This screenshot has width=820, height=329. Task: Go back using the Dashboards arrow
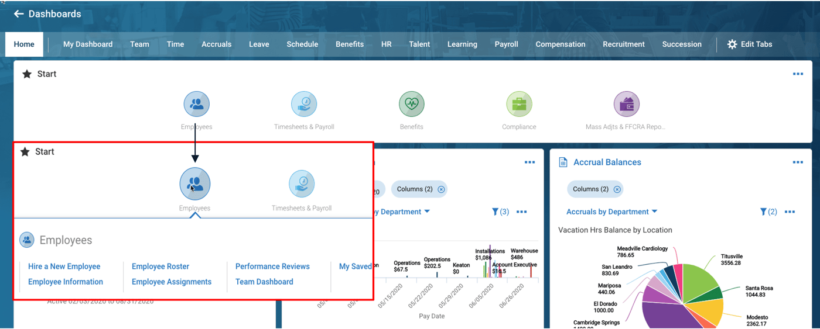pos(19,13)
